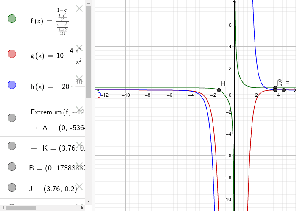Delete the g(x) entry with X icon
Image resolution: width=297 pixels, height=212 pixels.
[79, 48]
